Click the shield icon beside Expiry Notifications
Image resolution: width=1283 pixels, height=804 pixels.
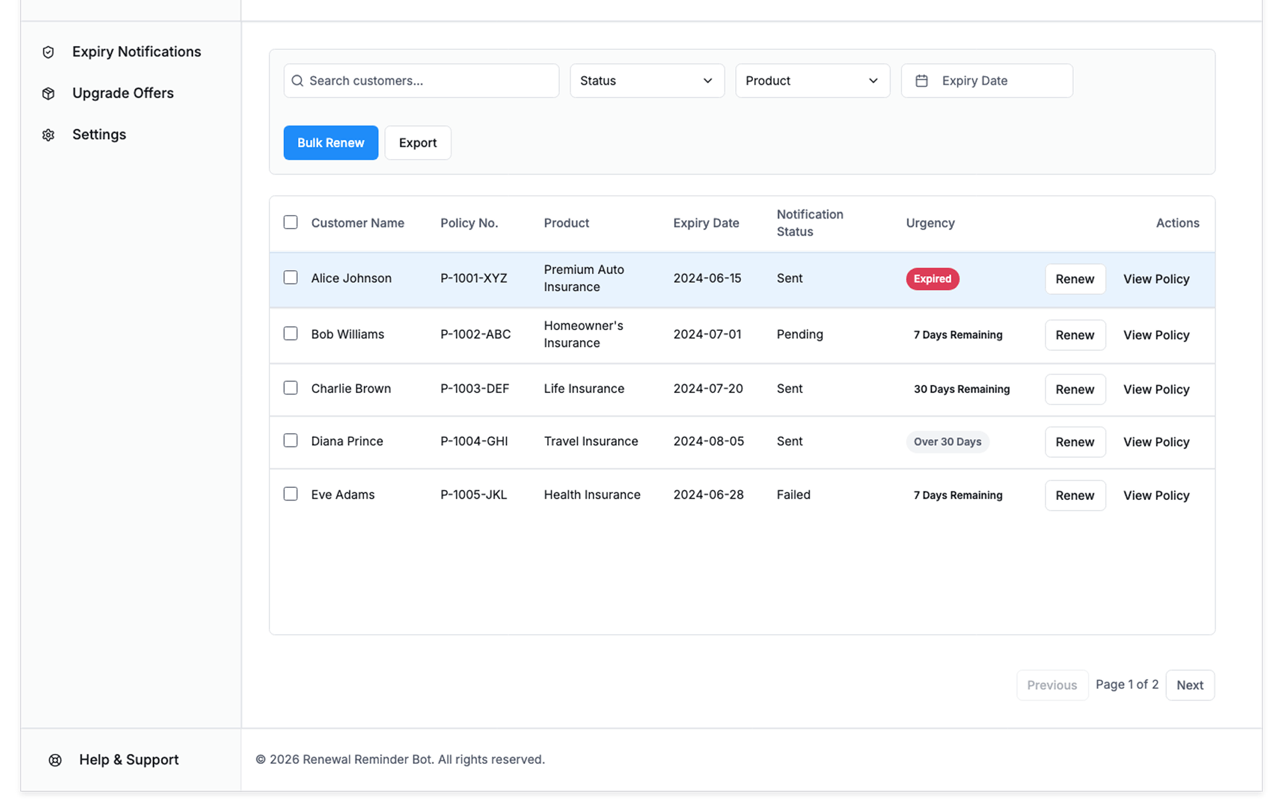point(48,52)
